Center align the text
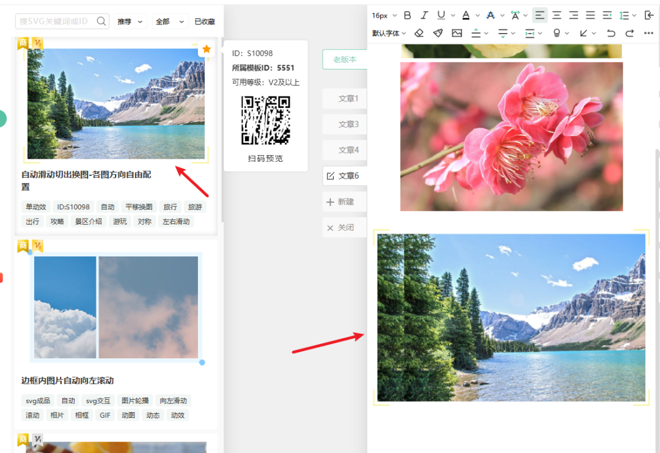Screen dimensions: 660x453 pyautogui.click(x=557, y=15)
